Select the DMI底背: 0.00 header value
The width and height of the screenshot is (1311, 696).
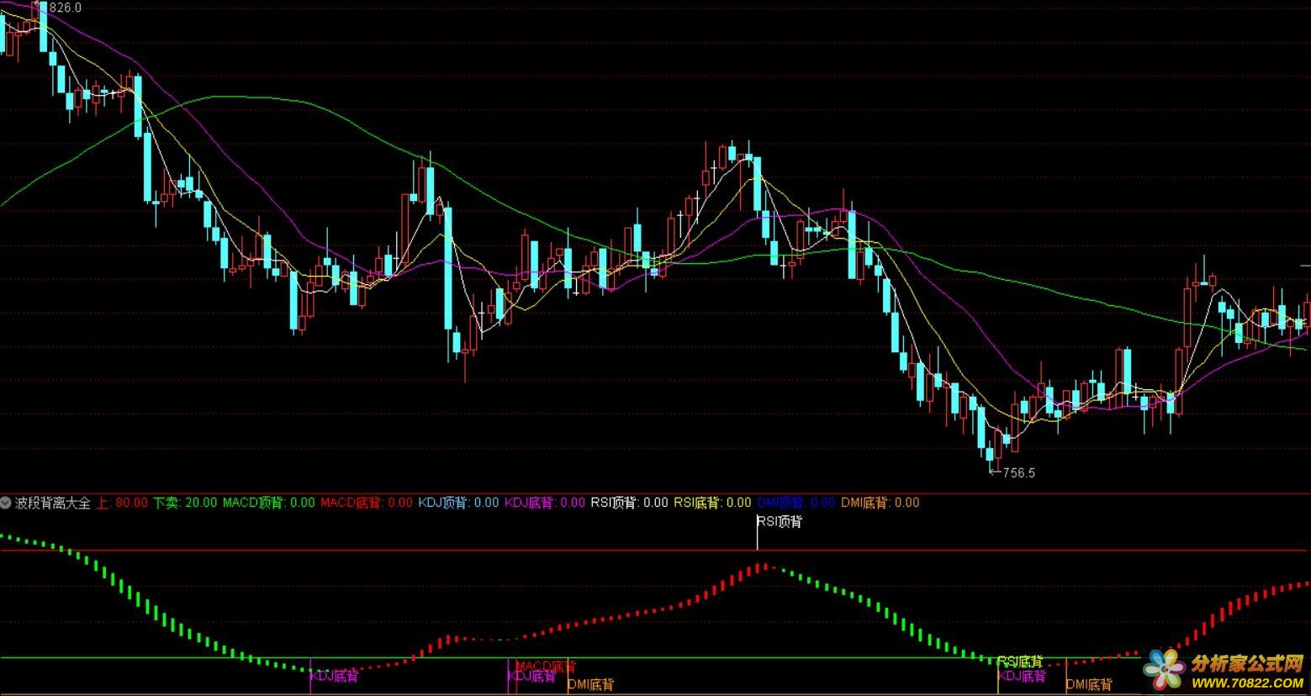tap(880, 503)
